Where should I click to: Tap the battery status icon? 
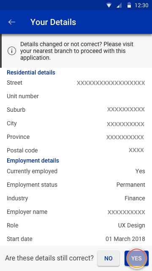(x=129, y=5)
